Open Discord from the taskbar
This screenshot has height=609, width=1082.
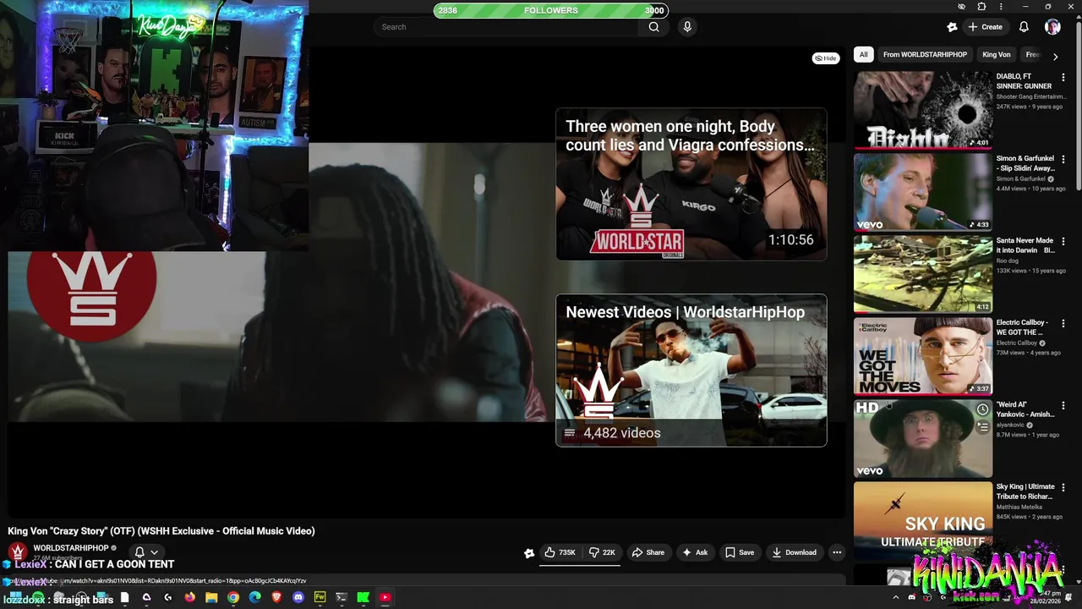click(x=298, y=597)
